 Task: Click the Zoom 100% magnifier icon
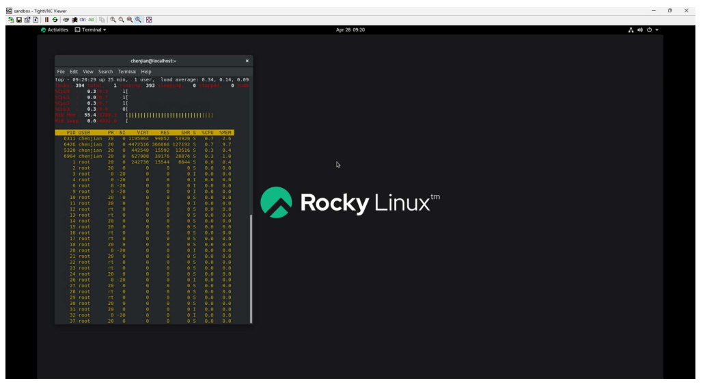(130, 20)
